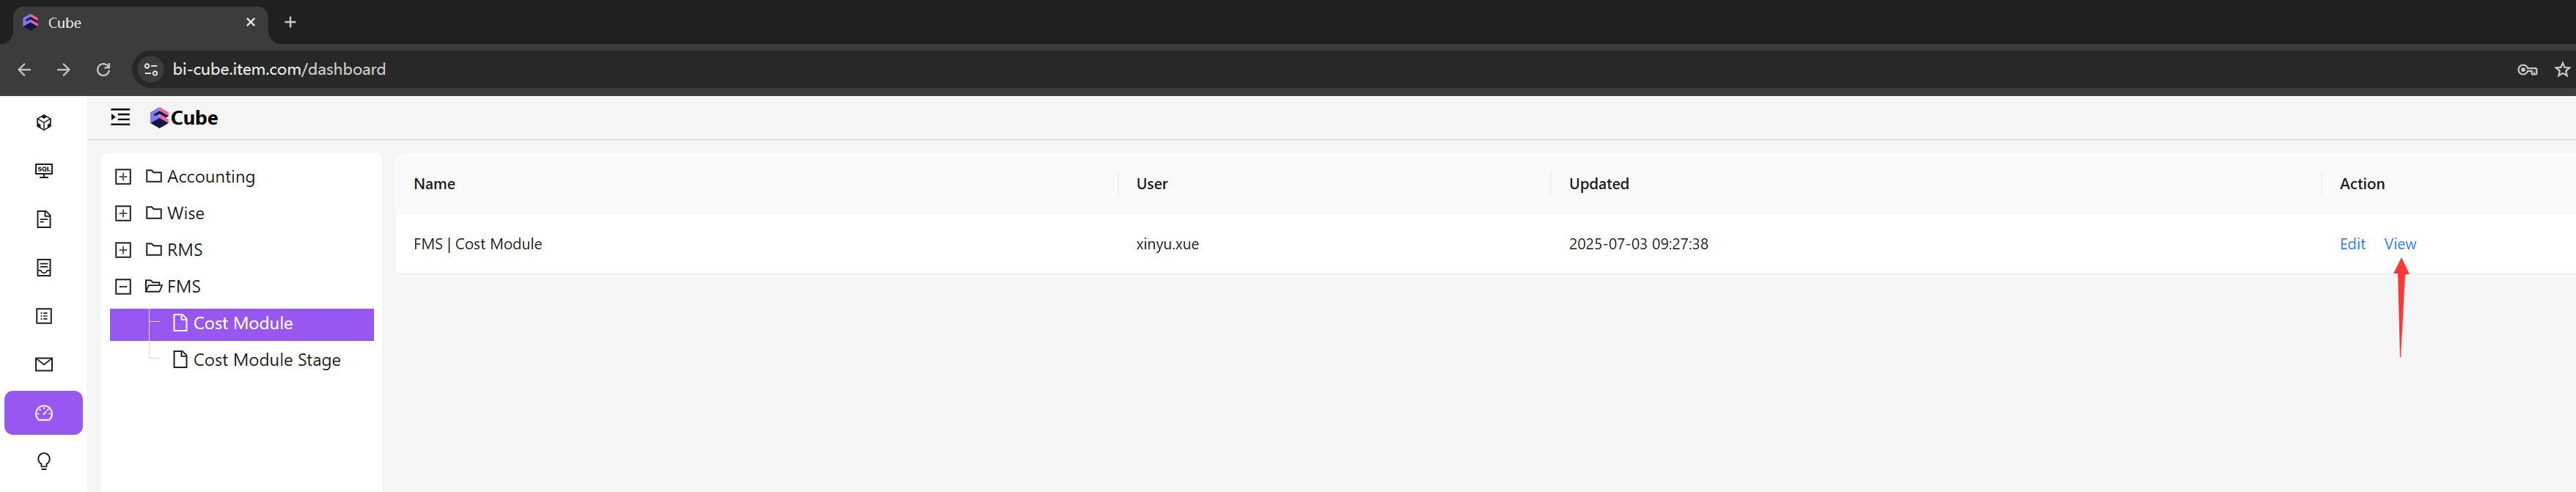Open the receipt report sidebar icon

[x=44, y=268]
